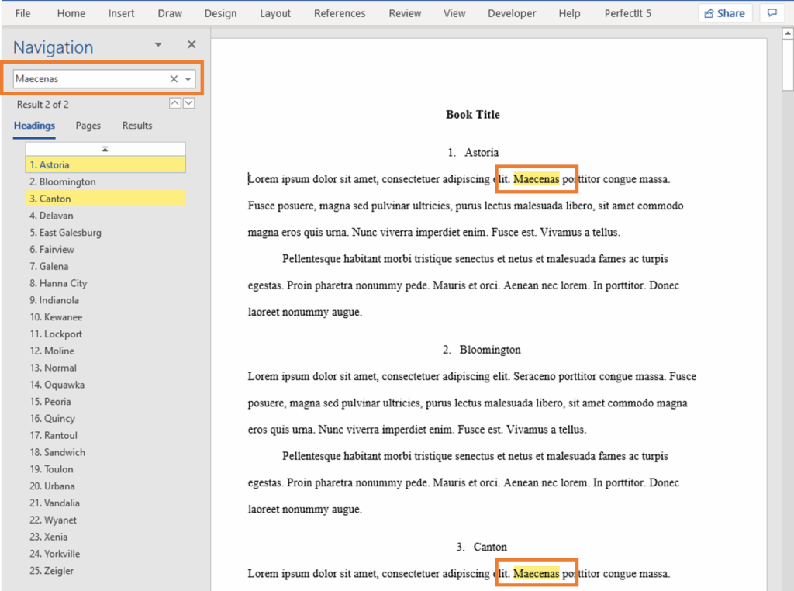The height and width of the screenshot is (591, 794).
Task: Clear the Maecenas search with the X icon
Action: pyautogui.click(x=174, y=79)
